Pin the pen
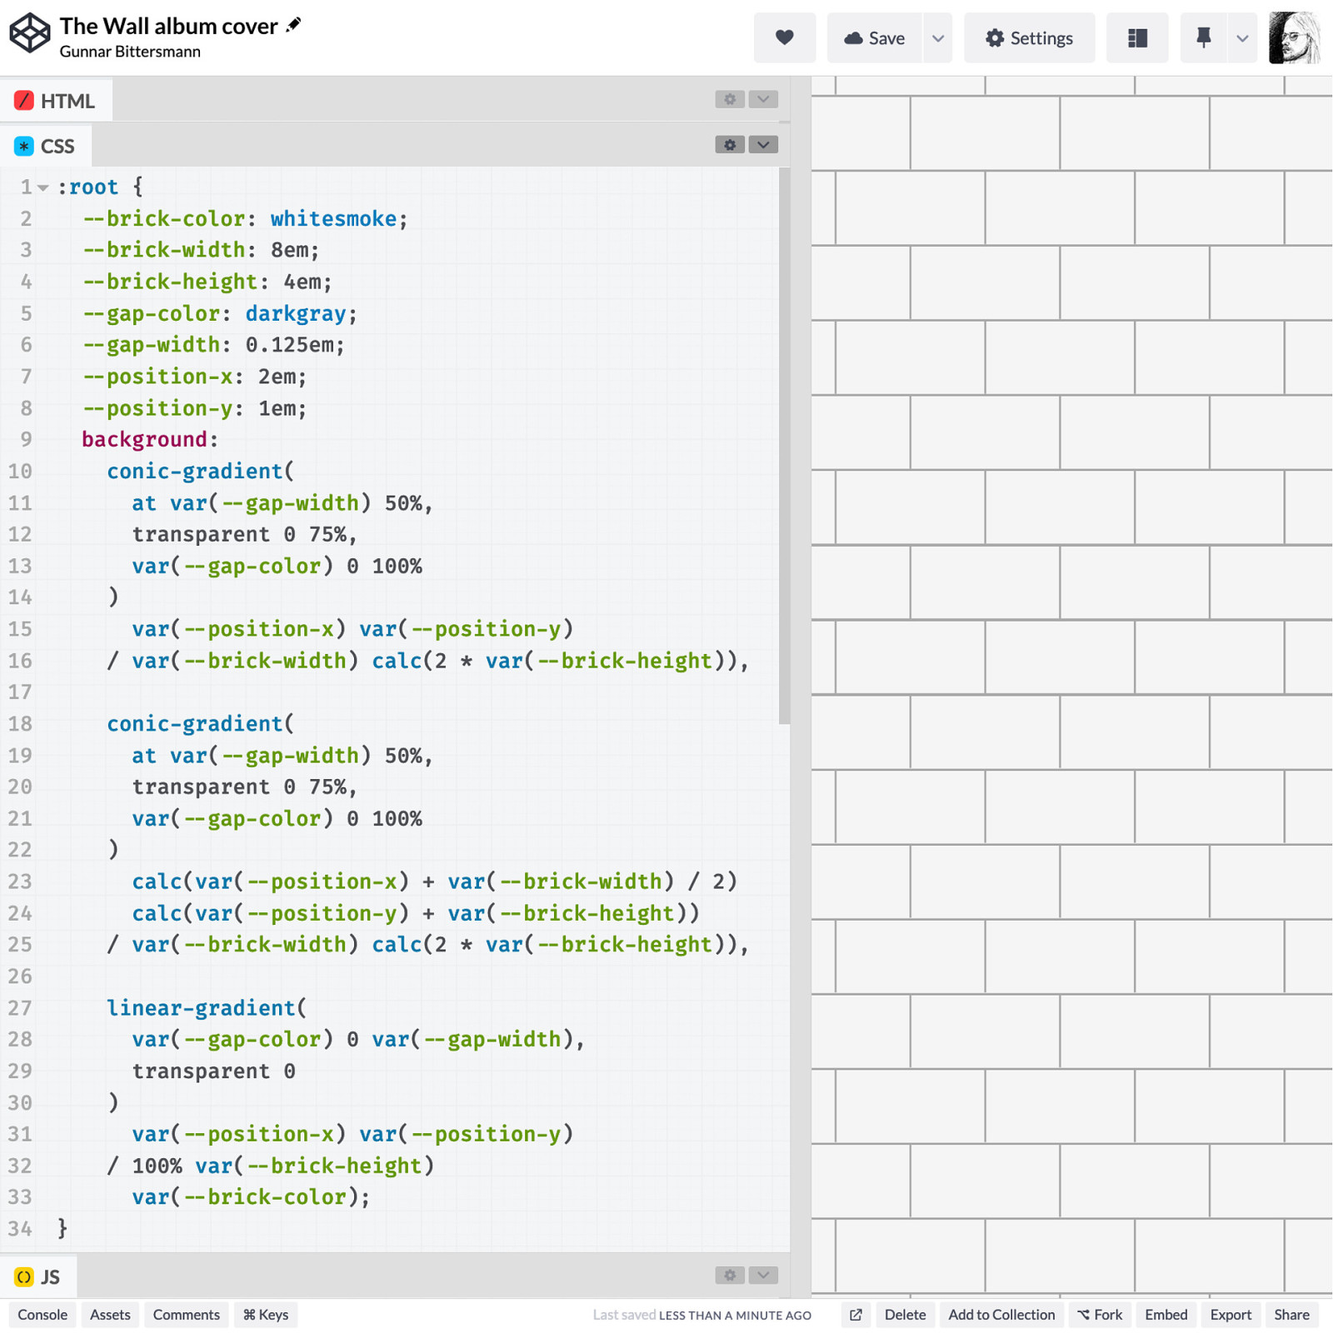The height and width of the screenshot is (1333, 1333). point(1203,37)
